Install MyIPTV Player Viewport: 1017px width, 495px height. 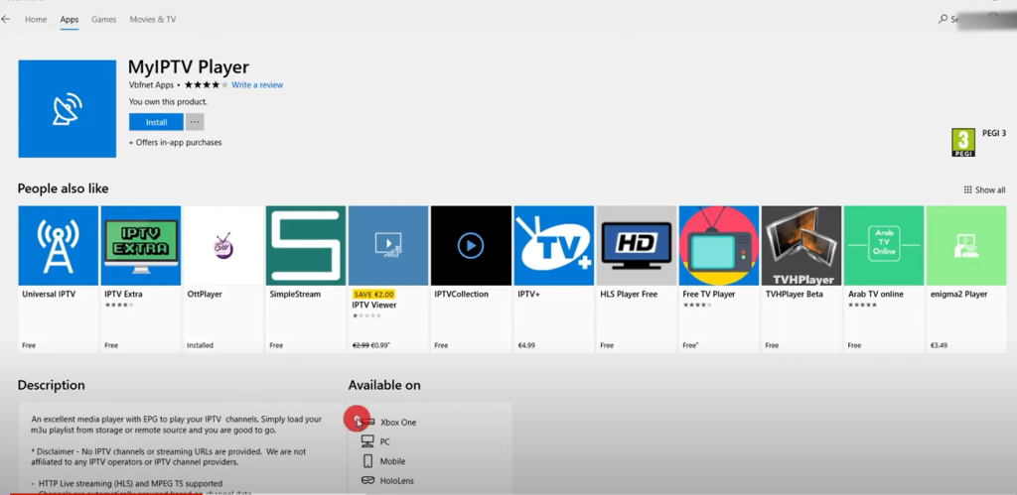pyautogui.click(x=156, y=122)
